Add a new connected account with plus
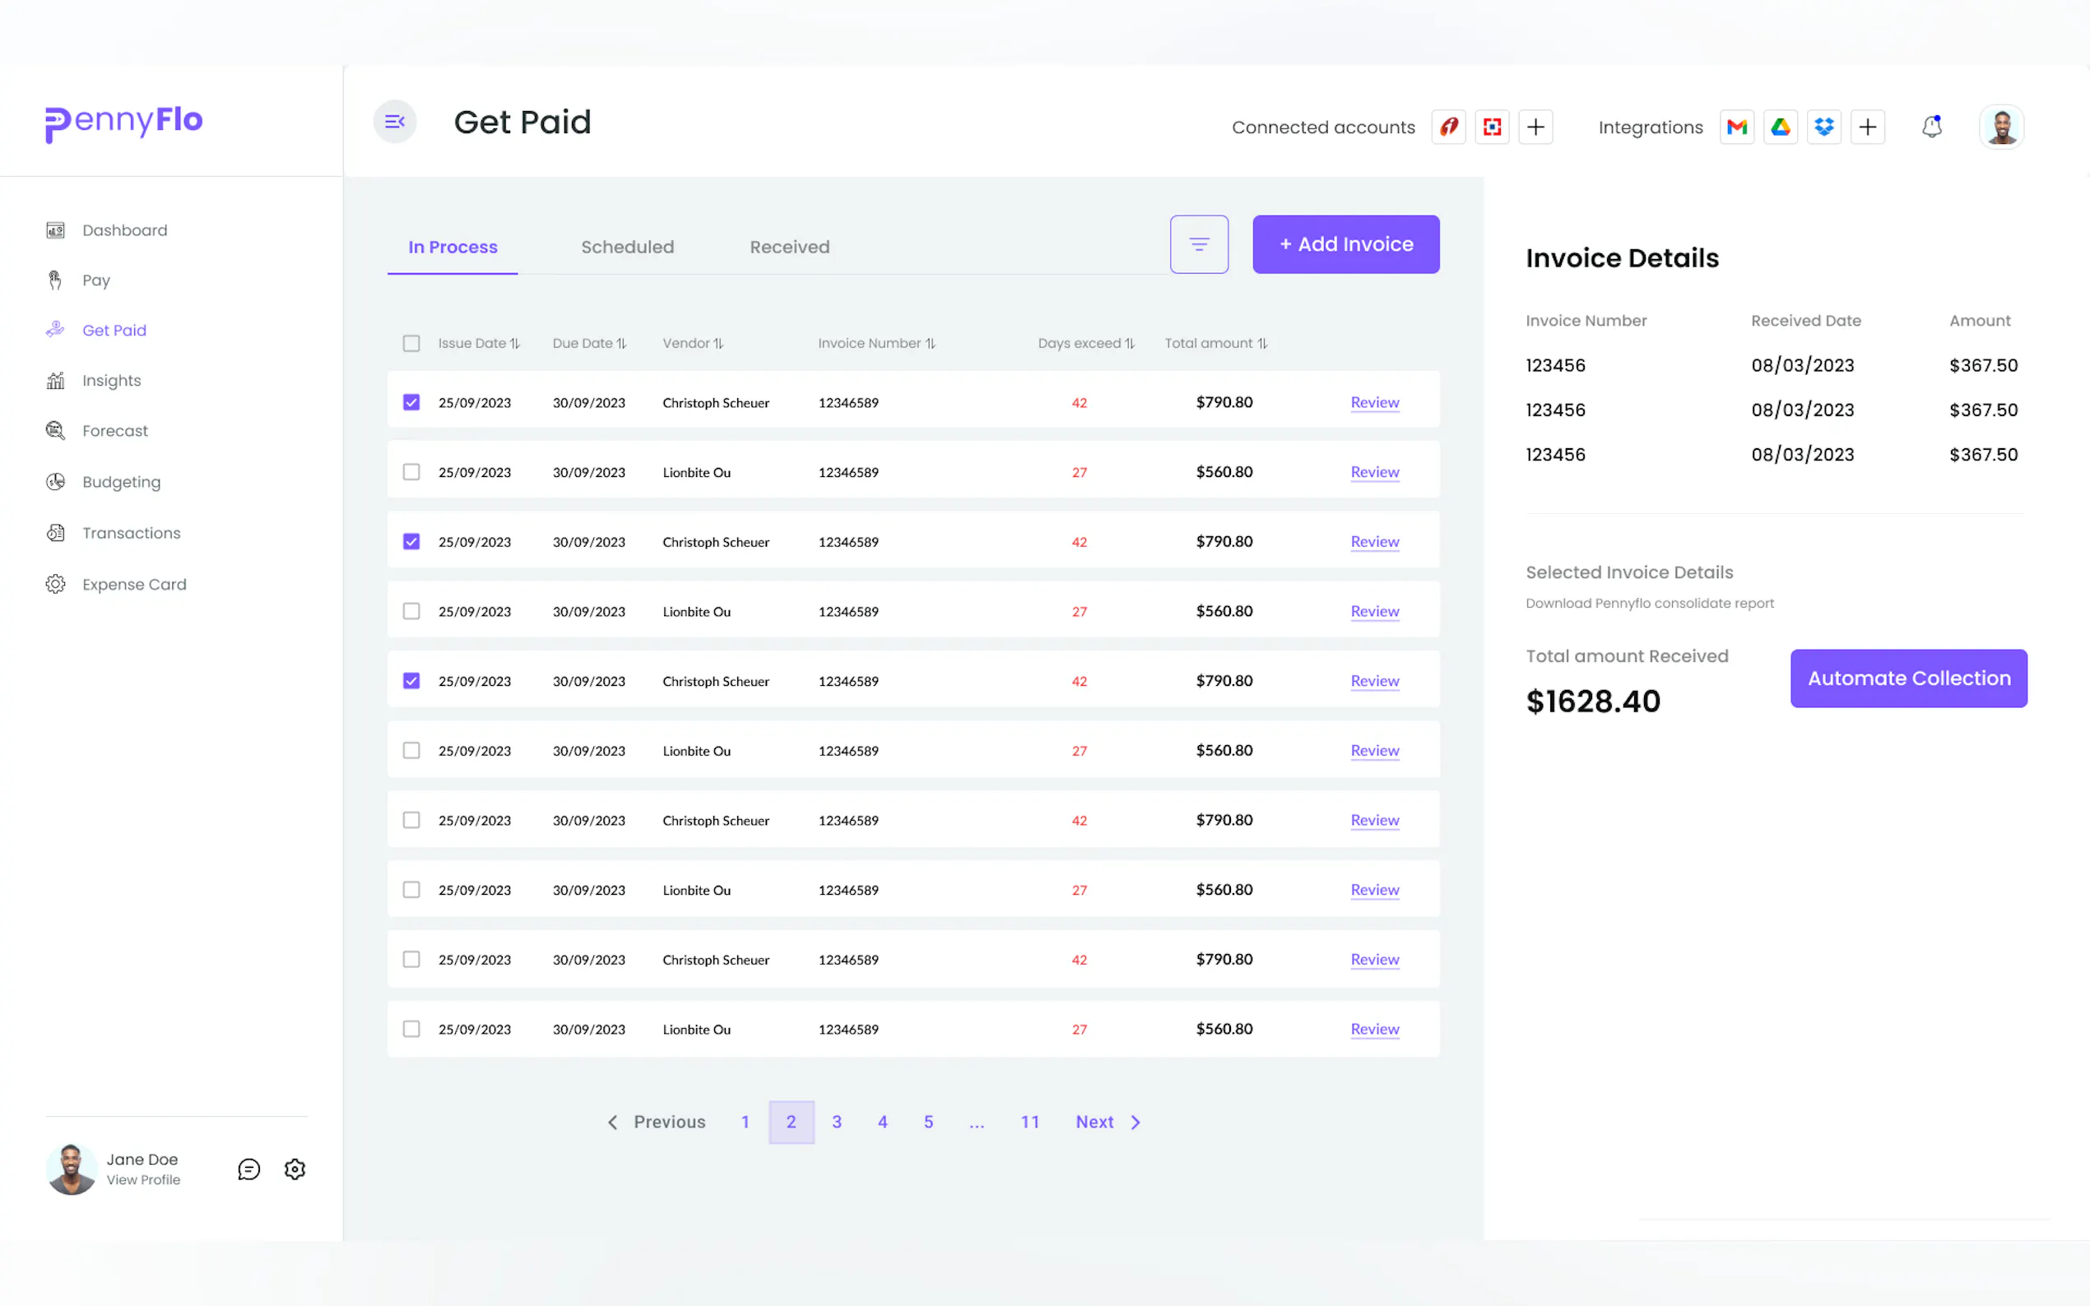 (1535, 127)
